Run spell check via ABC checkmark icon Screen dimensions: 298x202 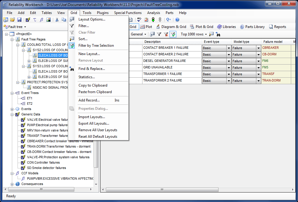(139, 20)
